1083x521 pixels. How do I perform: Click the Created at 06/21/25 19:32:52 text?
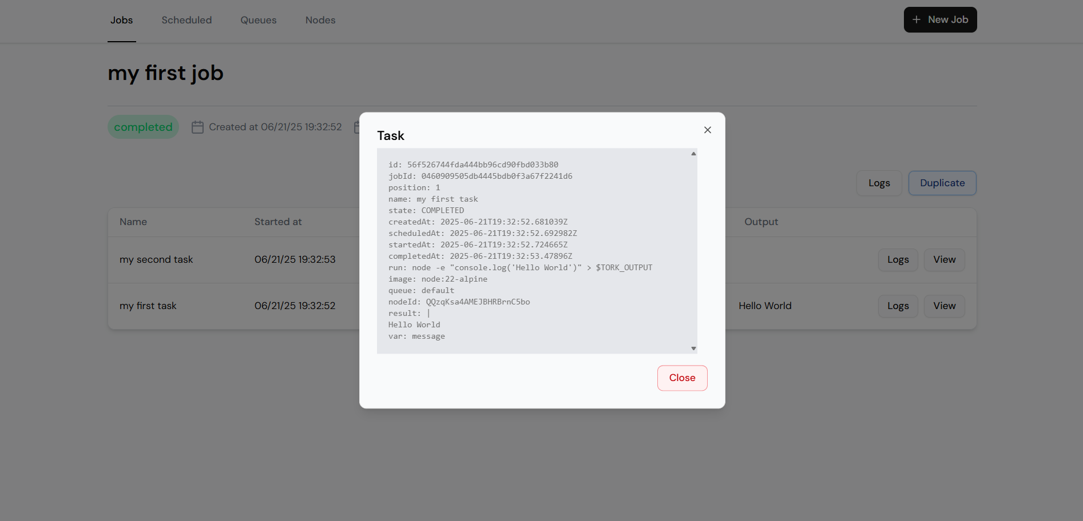click(x=275, y=127)
